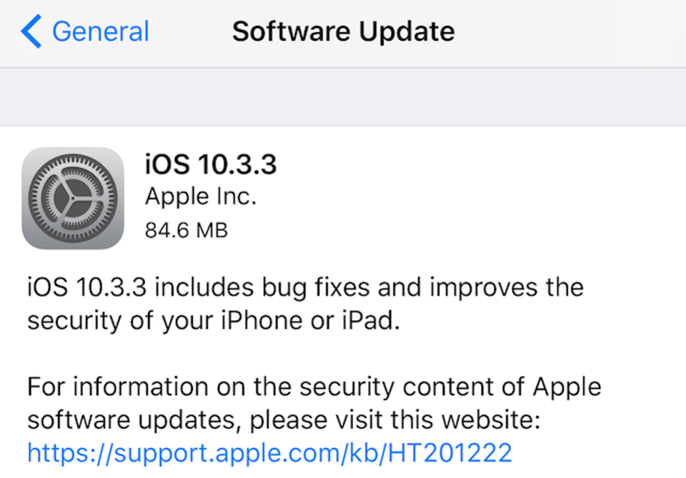Tap the 84.6 MB size label
Viewport: 686px width, 478px height.
(x=185, y=229)
